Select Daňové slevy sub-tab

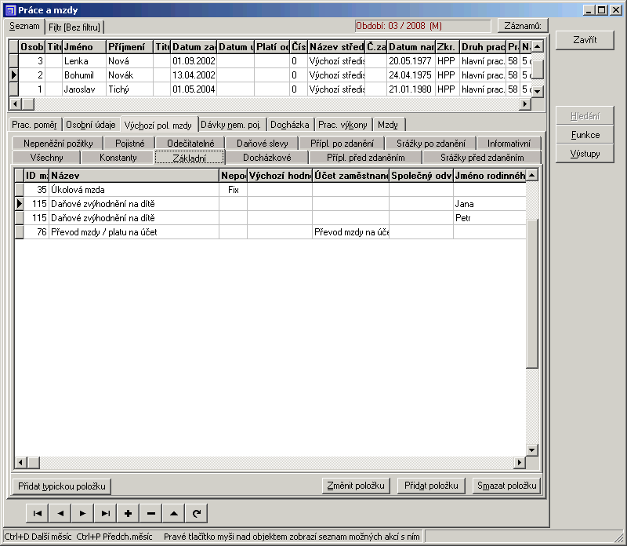[263, 144]
